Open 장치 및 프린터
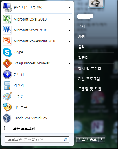This screenshot has height=149, width=118. click(x=89, y=69)
